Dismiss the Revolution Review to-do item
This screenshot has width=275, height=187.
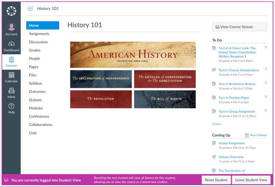[x=266, y=83]
